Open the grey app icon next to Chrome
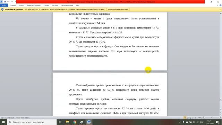 pyautogui.click(x=82, y=122)
